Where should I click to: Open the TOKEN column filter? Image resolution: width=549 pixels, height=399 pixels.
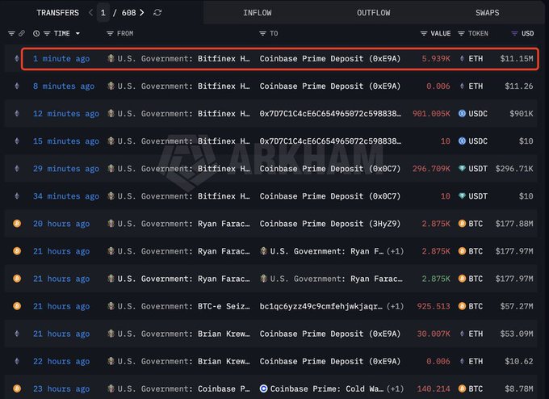pyautogui.click(x=461, y=33)
